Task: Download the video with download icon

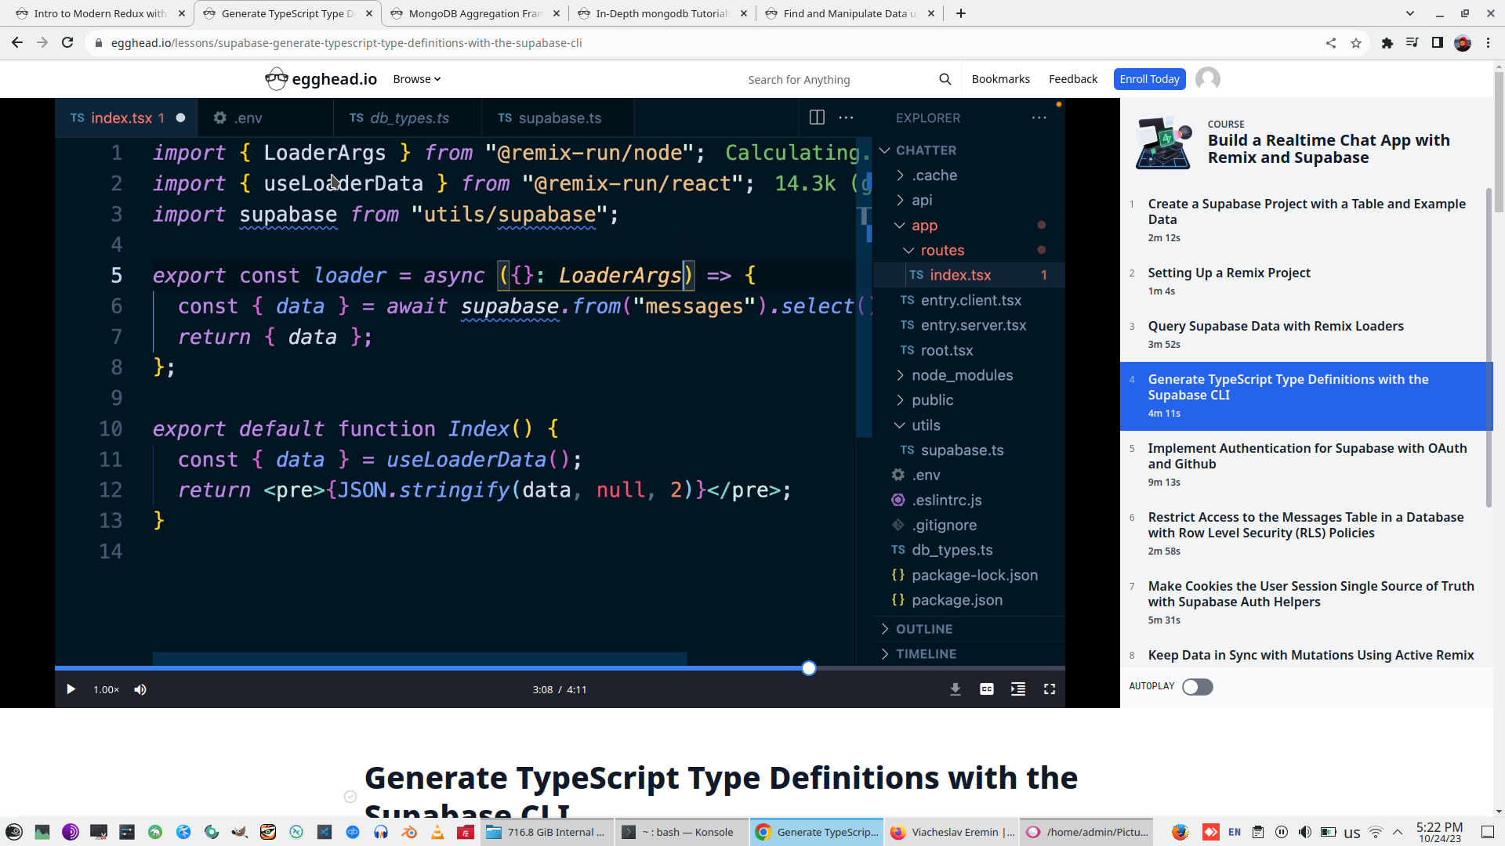Action: point(956,689)
